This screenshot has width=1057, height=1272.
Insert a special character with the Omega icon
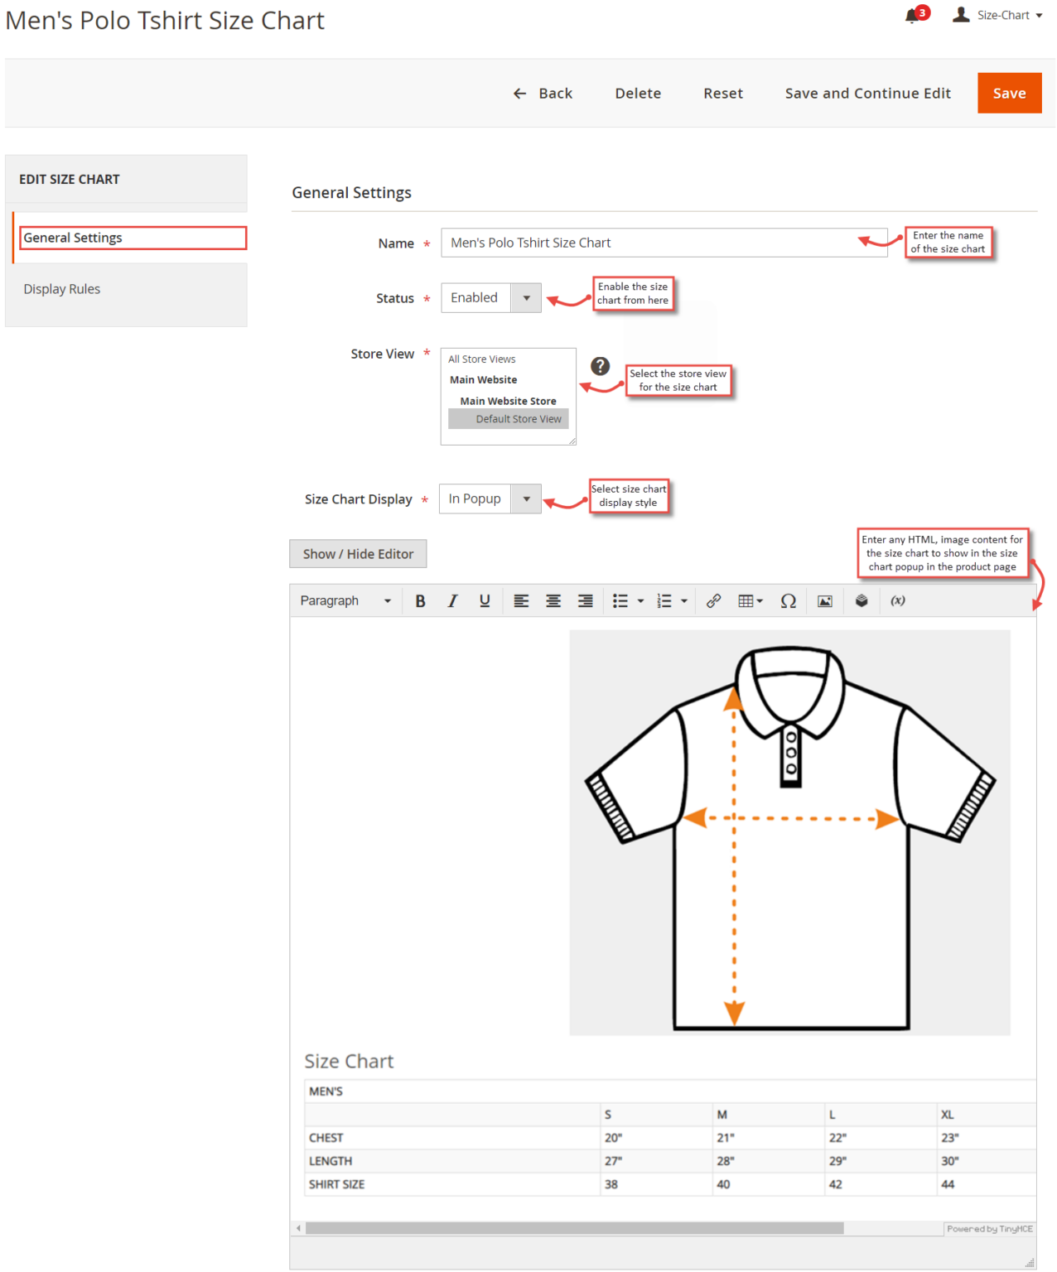click(x=788, y=600)
